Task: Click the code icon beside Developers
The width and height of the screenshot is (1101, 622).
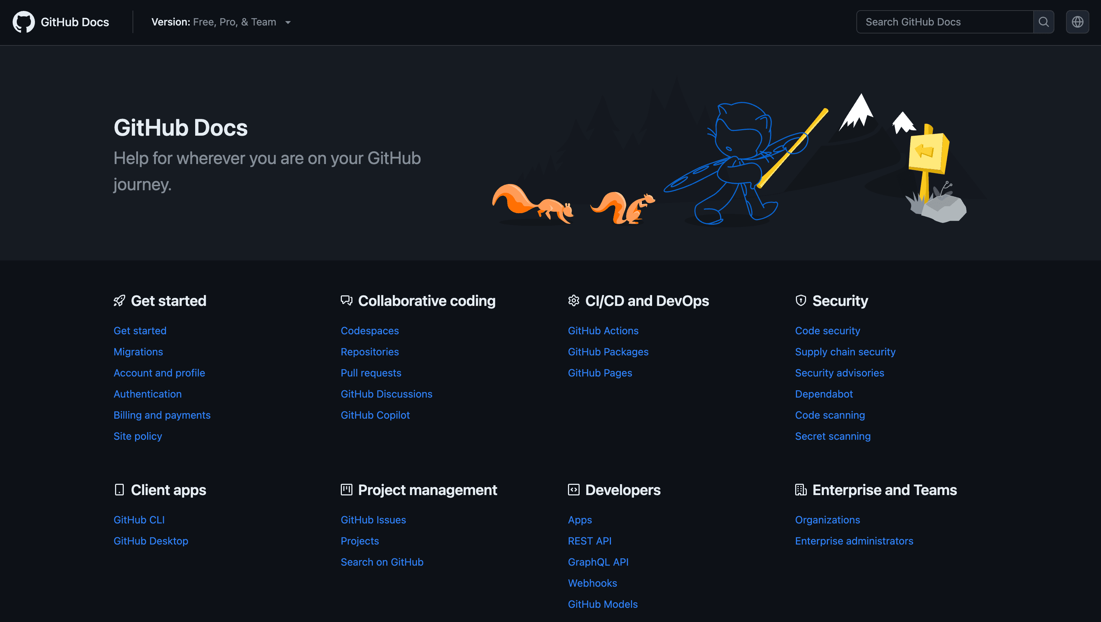Action: tap(573, 490)
